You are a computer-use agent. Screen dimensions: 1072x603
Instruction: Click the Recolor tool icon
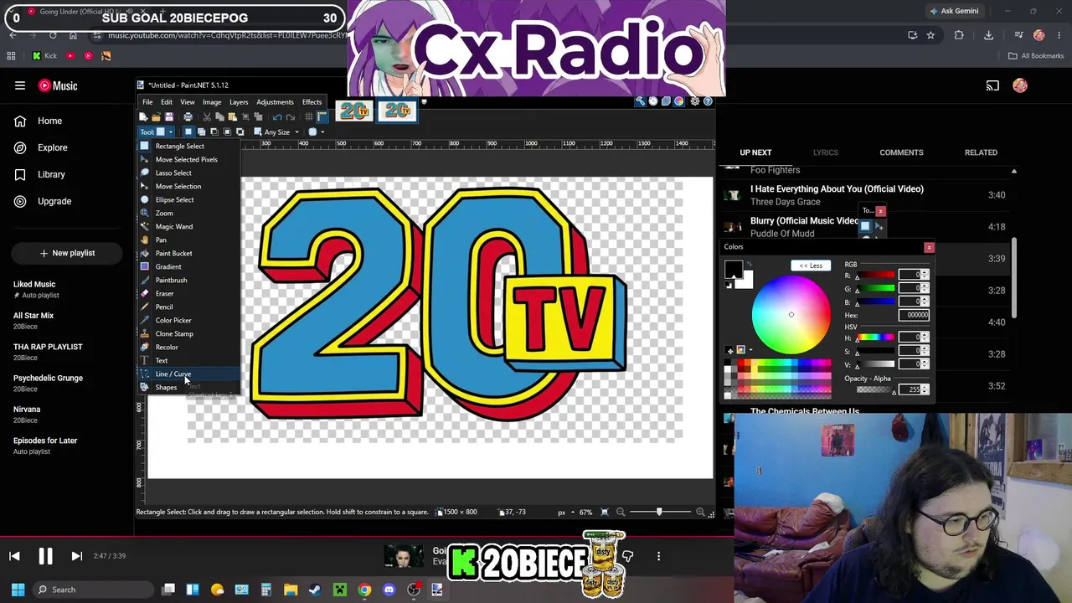[x=145, y=347]
